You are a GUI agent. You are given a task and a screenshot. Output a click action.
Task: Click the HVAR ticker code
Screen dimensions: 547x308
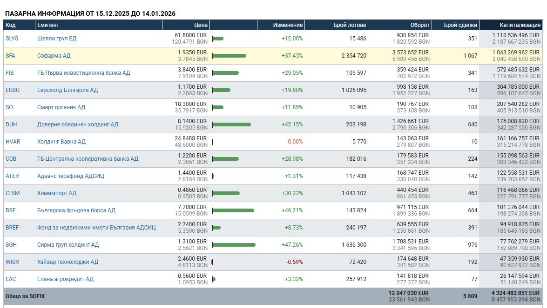tap(13, 142)
